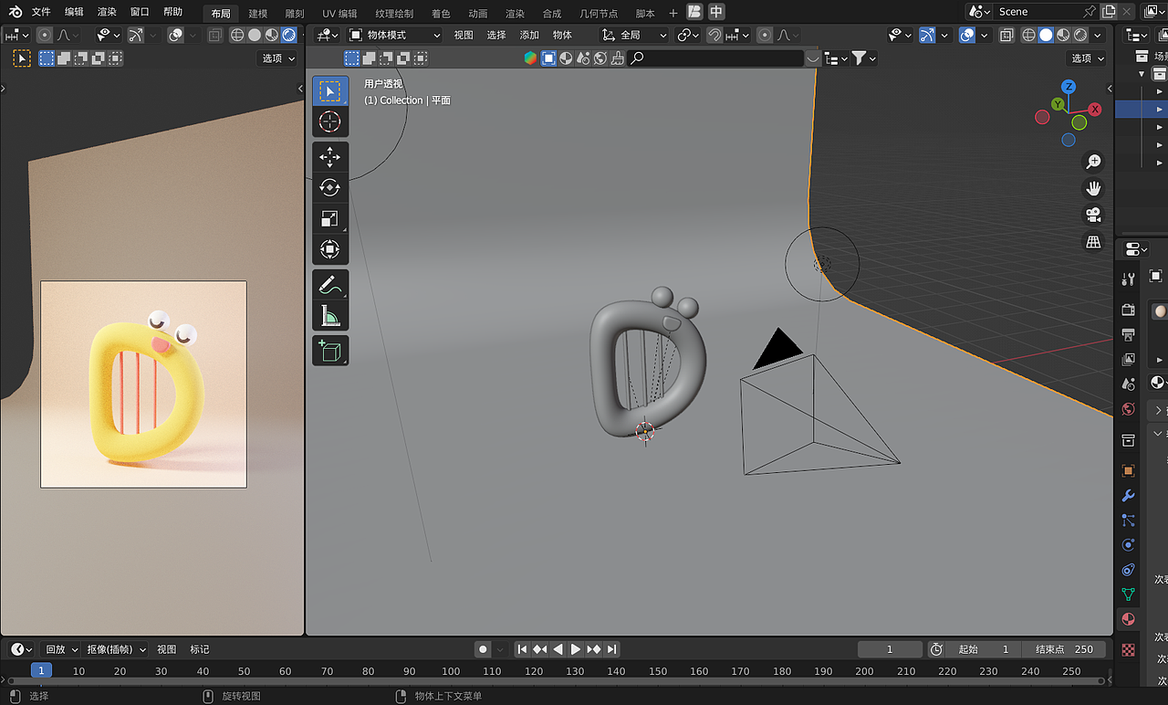Open the Tool properties tab
This screenshot has width=1168, height=705.
(1129, 279)
